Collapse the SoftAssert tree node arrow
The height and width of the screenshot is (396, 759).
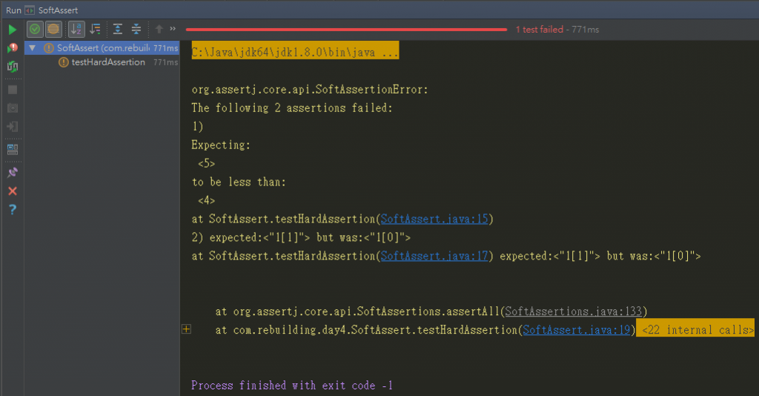click(33, 48)
